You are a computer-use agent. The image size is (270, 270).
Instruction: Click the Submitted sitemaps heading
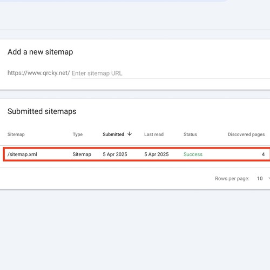tap(42, 111)
